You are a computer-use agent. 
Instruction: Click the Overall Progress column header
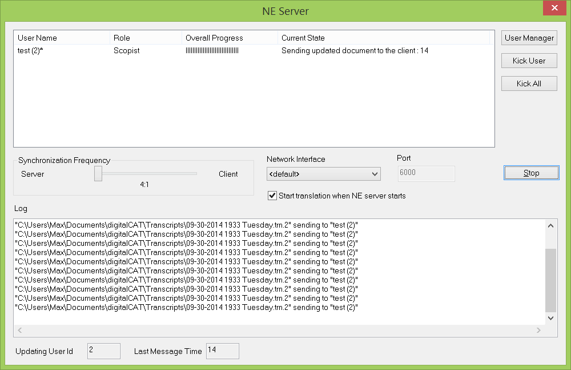click(x=229, y=38)
